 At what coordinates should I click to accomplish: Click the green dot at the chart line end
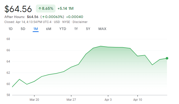167,58
